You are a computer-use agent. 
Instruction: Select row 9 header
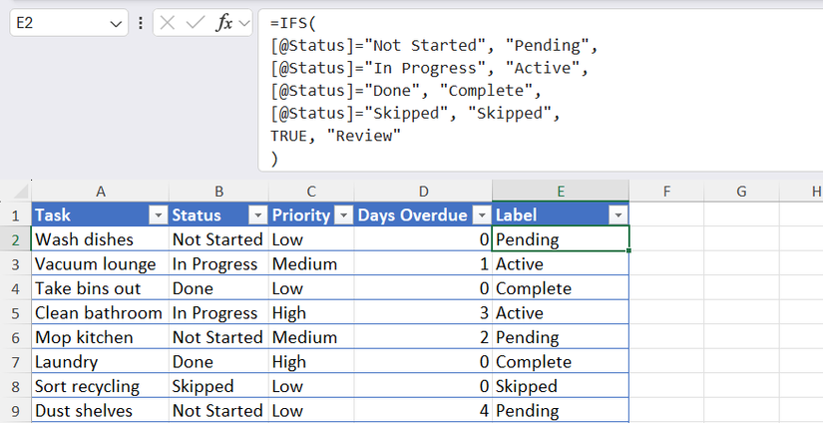15,410
